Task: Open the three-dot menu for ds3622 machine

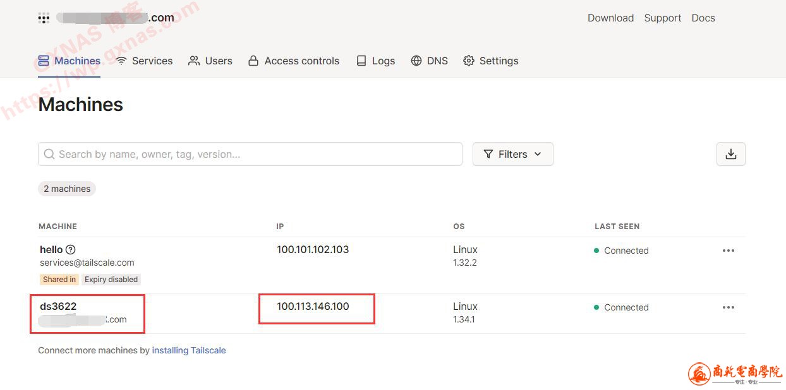Action: click(729, 307)
